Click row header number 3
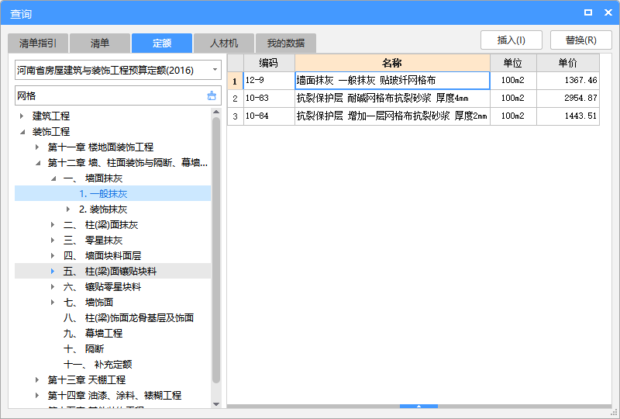The image size is (620, 419). [236, 116]
